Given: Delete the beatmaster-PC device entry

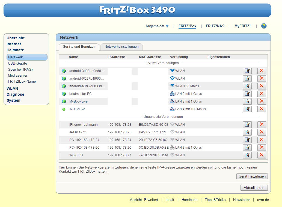Looking at the screenshot, I should [x=262, y=94].
